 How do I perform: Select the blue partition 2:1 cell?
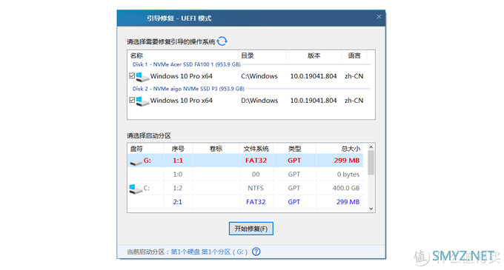tap(178, 202)
